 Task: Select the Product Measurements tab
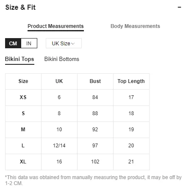pos(56,26)
